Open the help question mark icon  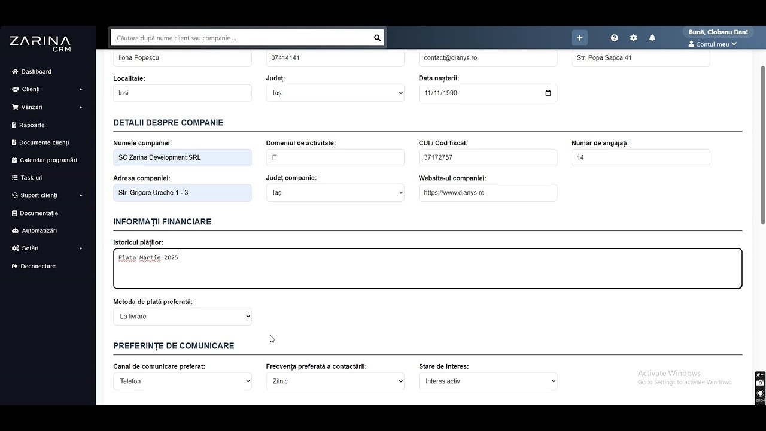(x=614, y=37)
